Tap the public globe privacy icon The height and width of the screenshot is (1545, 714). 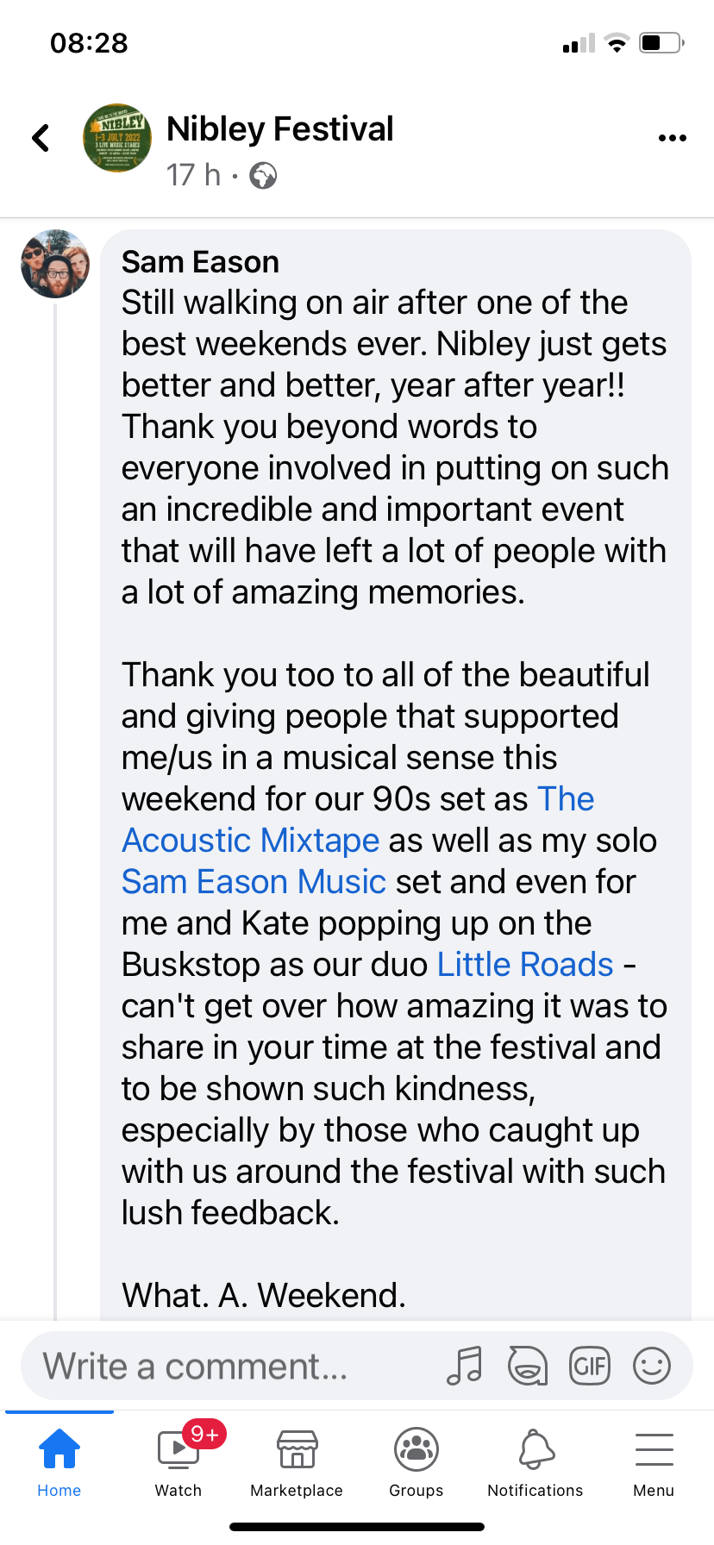coord(263,176)
